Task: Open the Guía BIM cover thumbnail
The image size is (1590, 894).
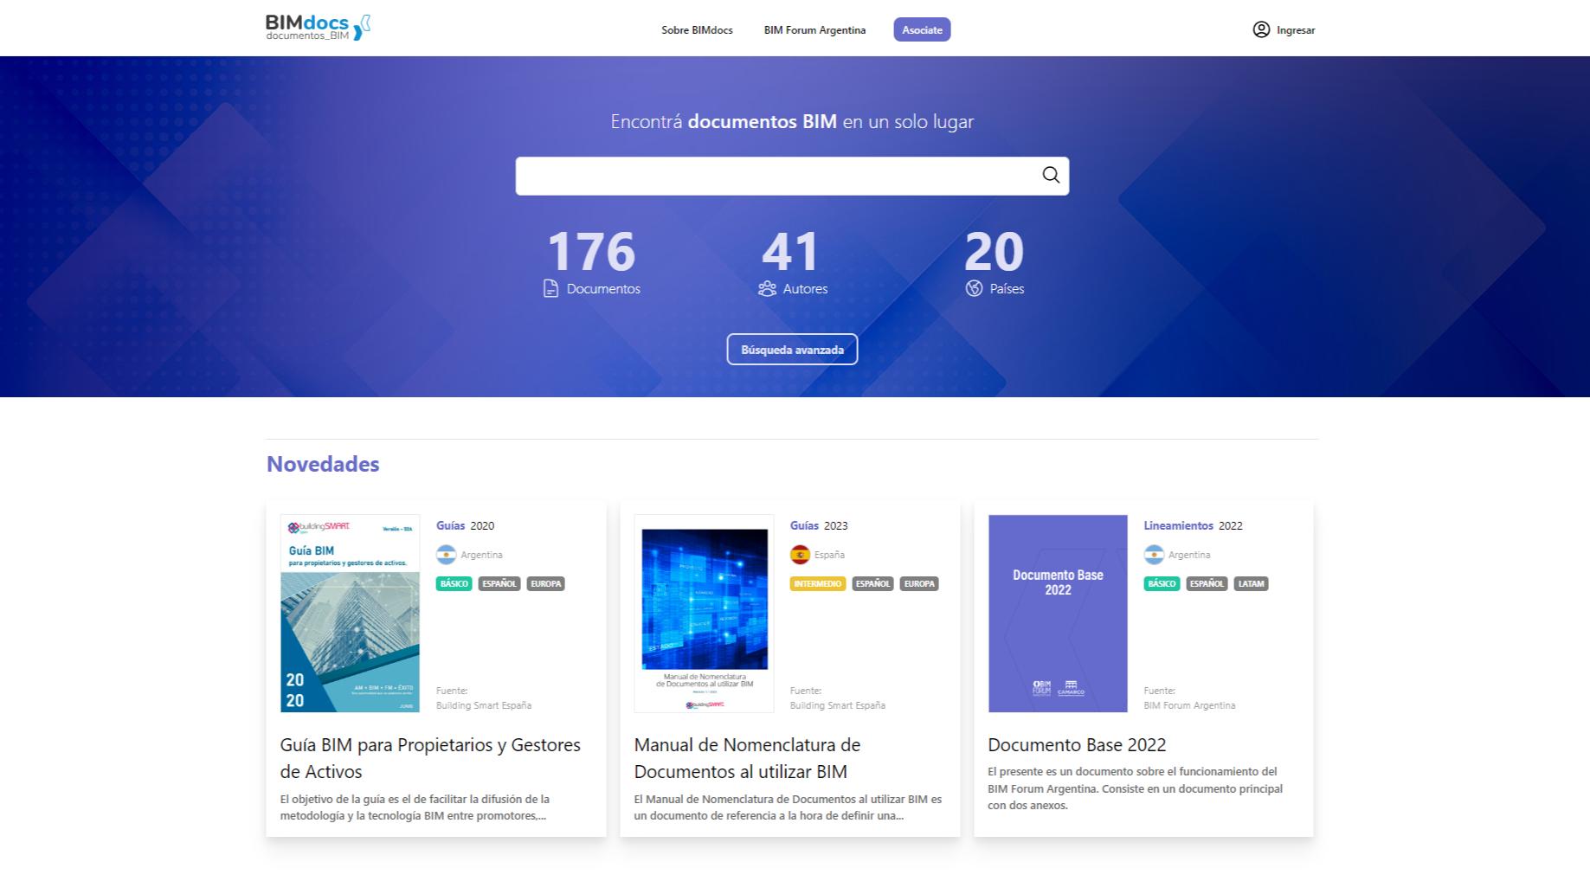Action: [350, 614]
